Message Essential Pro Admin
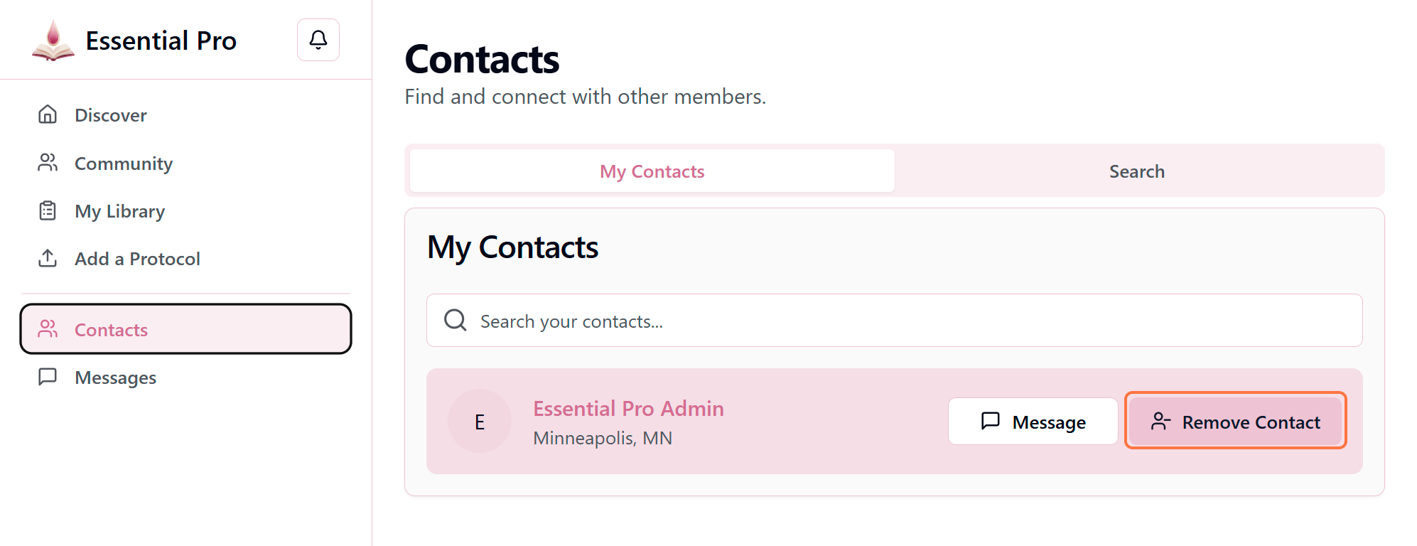 point(1033,422)
